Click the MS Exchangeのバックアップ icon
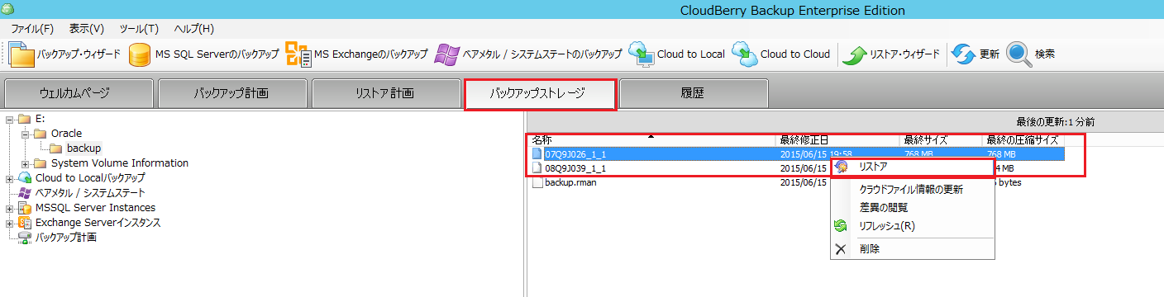This screenshot has height=297, width=1164. [298, 54]
